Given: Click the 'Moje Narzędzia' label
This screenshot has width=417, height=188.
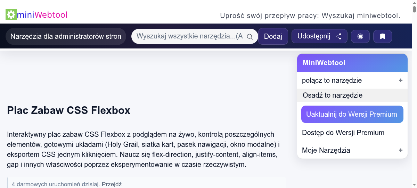Looking at the screenshot, I should pyautogui.click(x=326, y=150).
